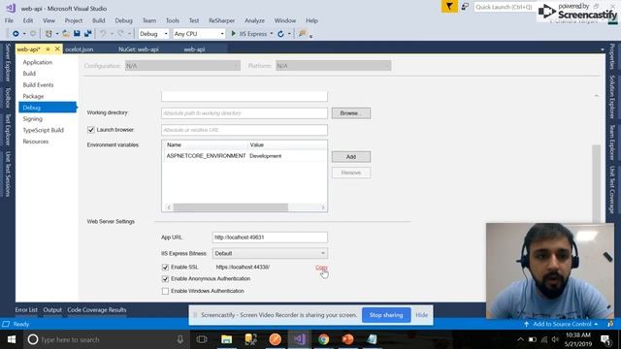Click the Navigate Backward toolbar icon
The height and width of the screenshot is (349, 621).
coord(16,34)
